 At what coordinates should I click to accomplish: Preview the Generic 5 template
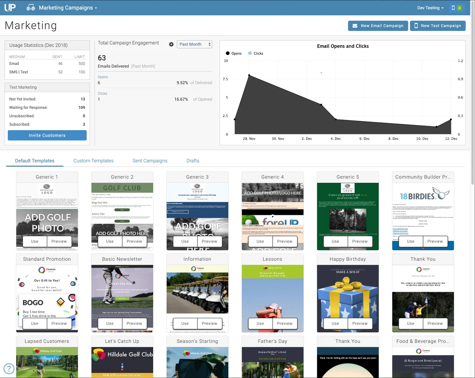click(x=360, y=241)
